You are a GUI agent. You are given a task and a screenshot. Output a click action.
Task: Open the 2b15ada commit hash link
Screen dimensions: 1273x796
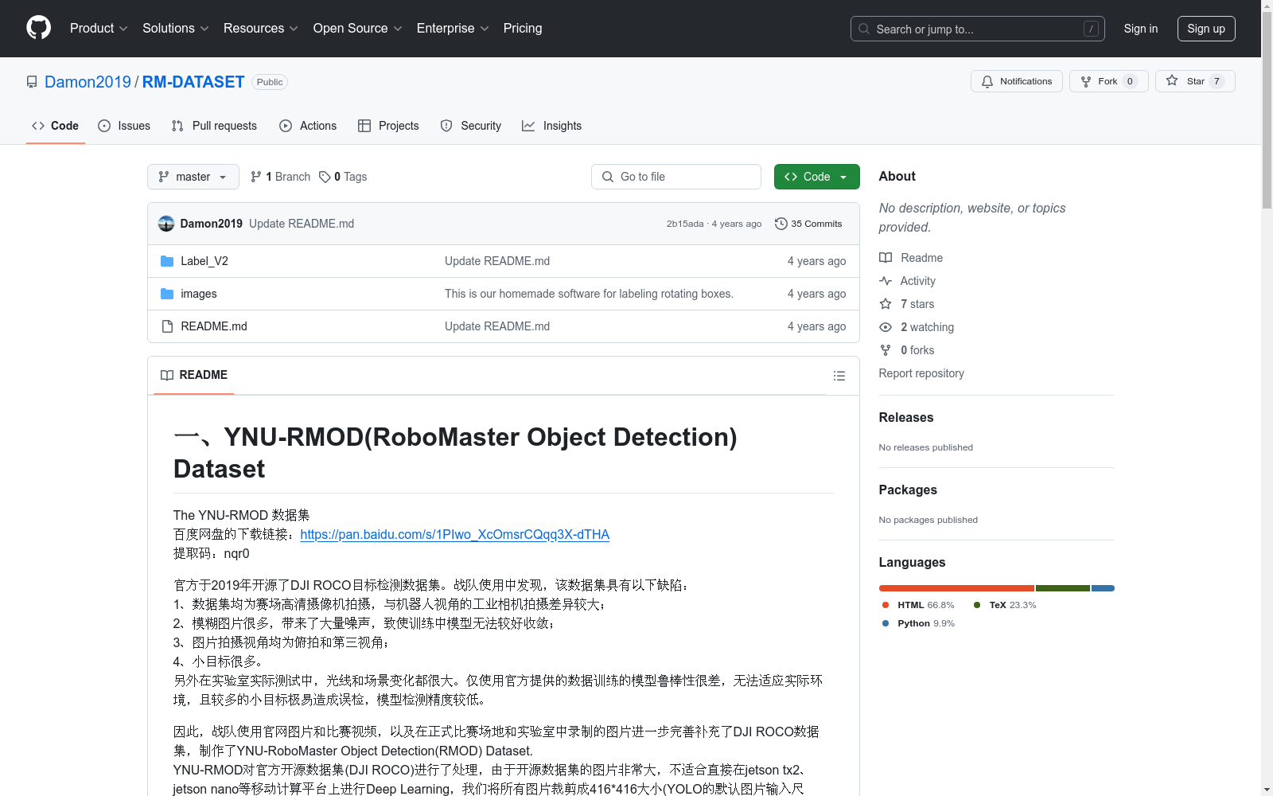[685, 224]
